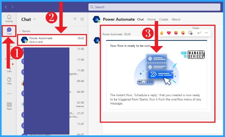Go forward with the right arrow
Viewport: 225px width, 137px height.
click(12, 7)
